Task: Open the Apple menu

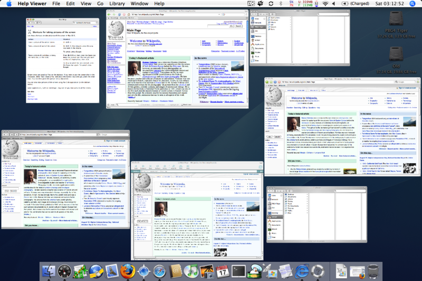Action: 9,4
